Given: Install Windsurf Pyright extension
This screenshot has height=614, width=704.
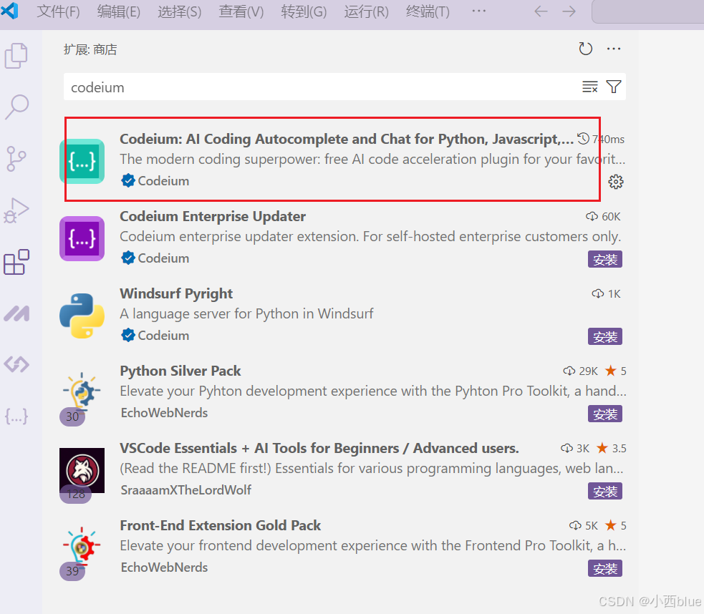Looking at the screenshot, I should [604, 336].
